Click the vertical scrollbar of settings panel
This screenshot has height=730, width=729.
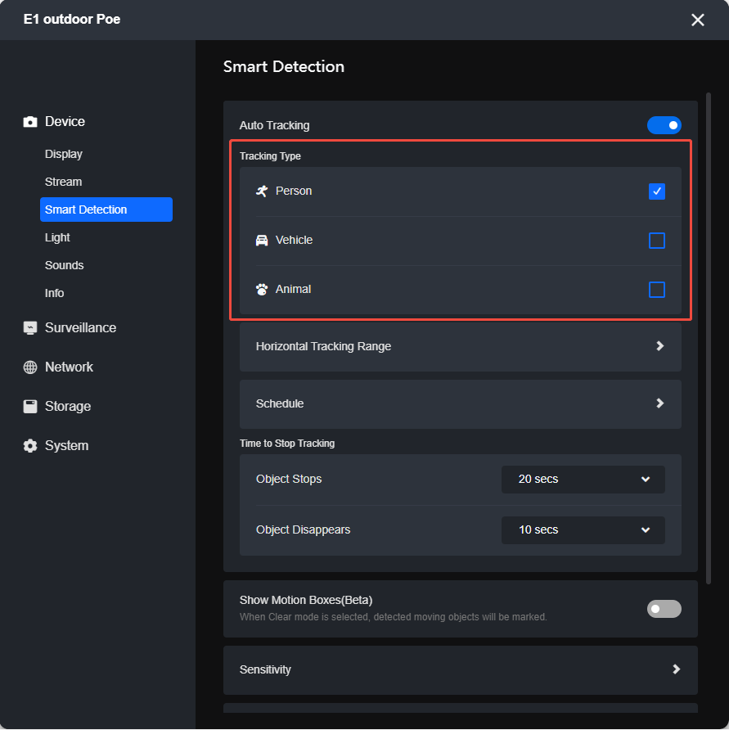click(708, 338)
